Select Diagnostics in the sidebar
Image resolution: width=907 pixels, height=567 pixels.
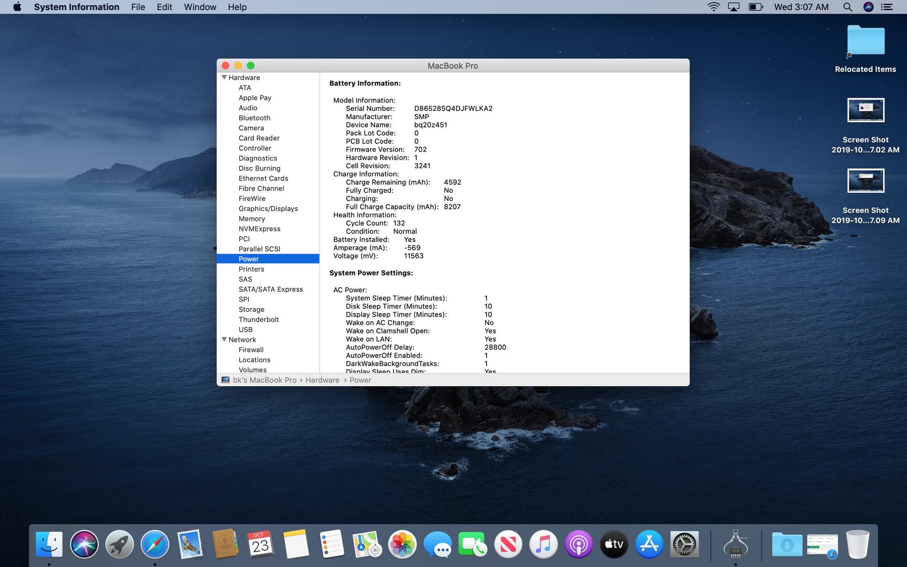coord(258,158)
